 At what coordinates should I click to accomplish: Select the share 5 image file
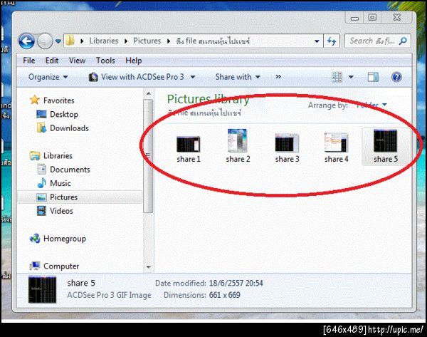pos(386,147)
